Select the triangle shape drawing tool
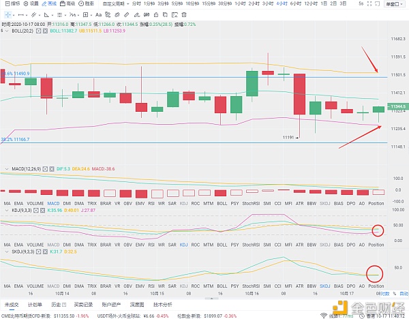Viewport: 409px width, 319px height. [x=46, y=15]
